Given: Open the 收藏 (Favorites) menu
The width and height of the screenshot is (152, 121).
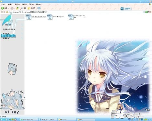Looking at the screenshot, I should click(24, 4).
